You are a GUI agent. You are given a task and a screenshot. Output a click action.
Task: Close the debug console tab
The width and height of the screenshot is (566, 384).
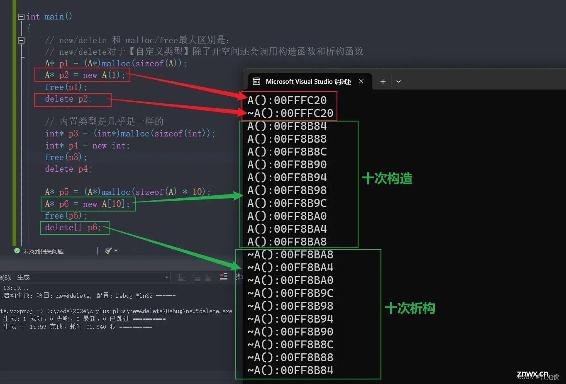361,81
